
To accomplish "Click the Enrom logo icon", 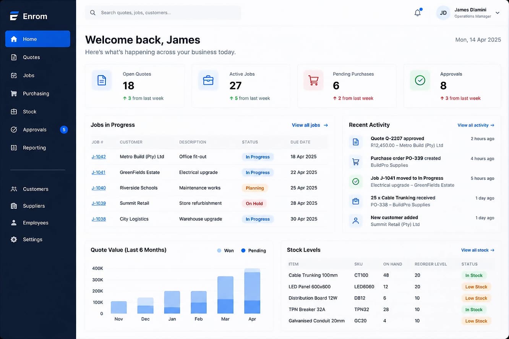I will pos(14,16).
